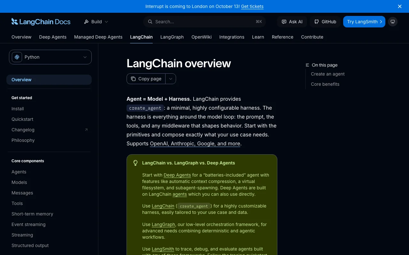Open the Reference tab
The image size is (409, 255).
[x=282, y=37]
